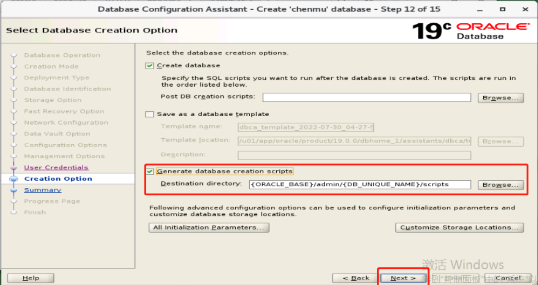The image size is (538, 285).
Task: Open the User Credentials step link
Action: click(x=56, y=168)
